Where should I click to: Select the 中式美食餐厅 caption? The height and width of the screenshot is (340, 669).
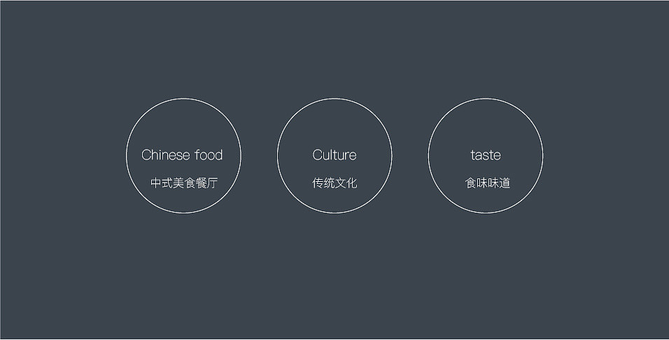click(x=184, y=183)
